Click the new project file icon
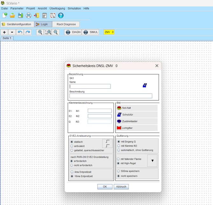 click(5, 15)
